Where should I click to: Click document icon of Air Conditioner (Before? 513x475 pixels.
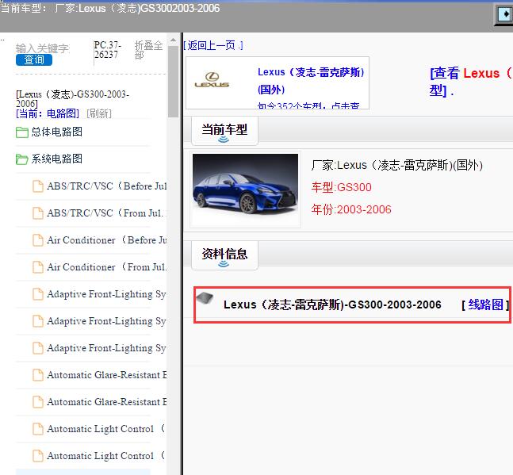point(38,240)
